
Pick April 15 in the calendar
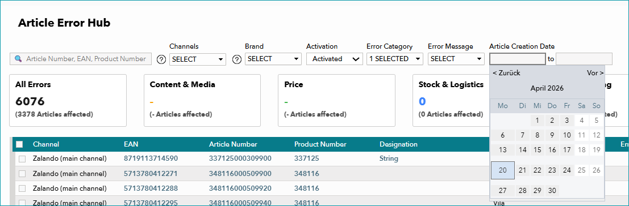(x=537, y=150)
